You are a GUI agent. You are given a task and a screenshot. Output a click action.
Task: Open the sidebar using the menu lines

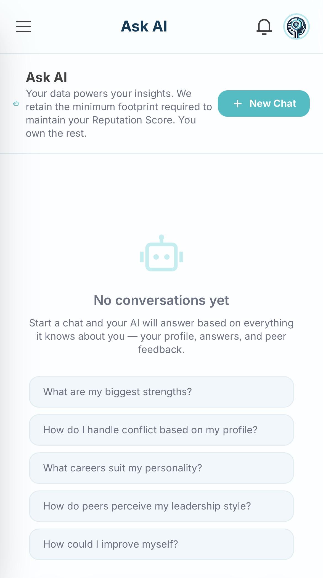[x=23, y=27]
